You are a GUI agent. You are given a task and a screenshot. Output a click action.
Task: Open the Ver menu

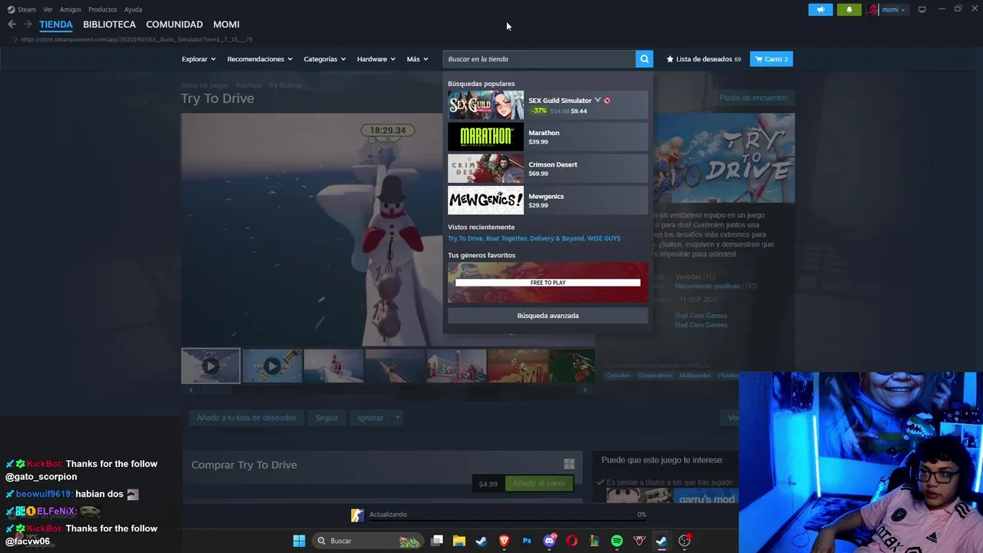48,9
